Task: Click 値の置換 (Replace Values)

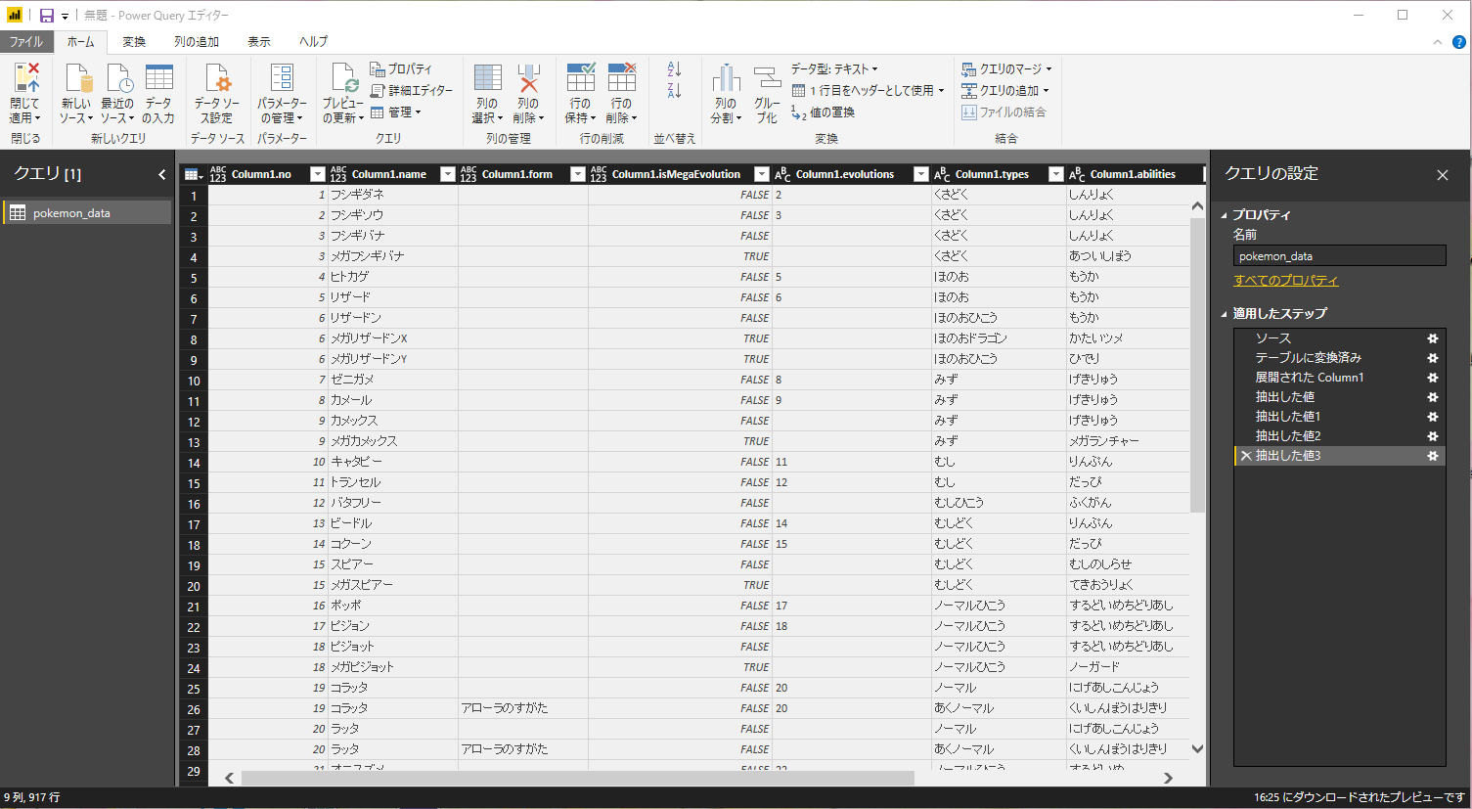Action: click(824, 112)
